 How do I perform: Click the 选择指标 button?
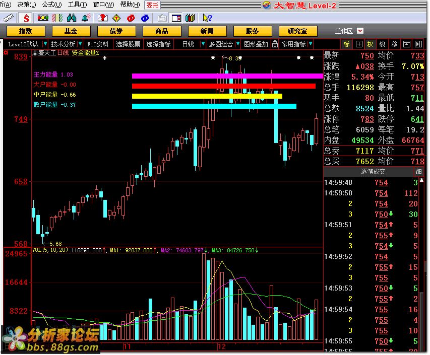(x=158, y=44)
